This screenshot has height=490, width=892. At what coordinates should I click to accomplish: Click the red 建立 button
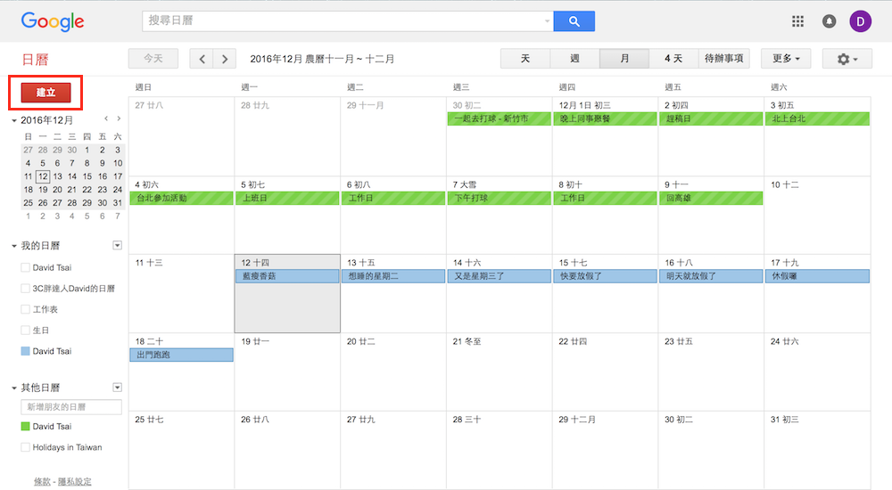[x=45, y=93]
